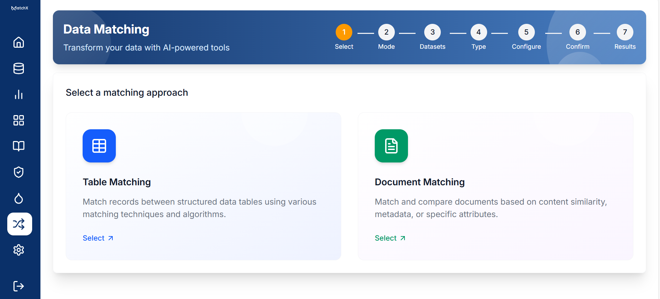
Task: Open the settings gear icon
Action: click(19, 250)
